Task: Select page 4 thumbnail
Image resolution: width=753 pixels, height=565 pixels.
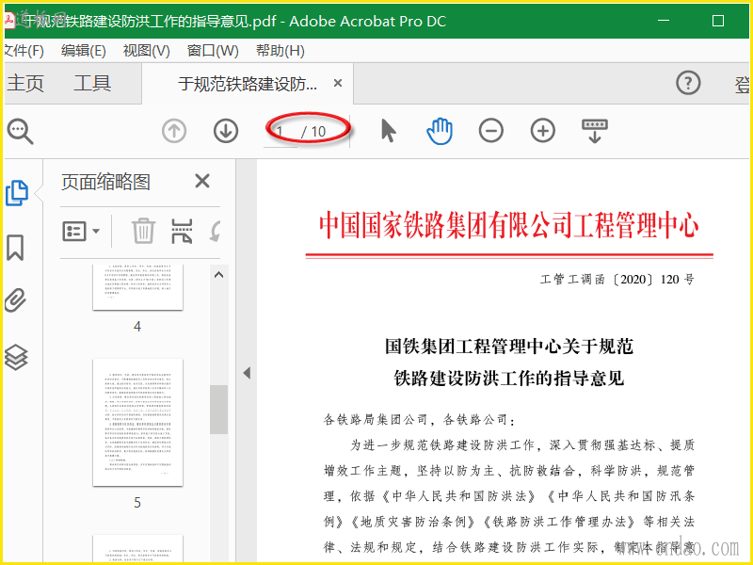Action: [x=137, y=287]
